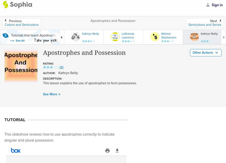This screenshot has width=226, height=163.
Task: Click the rating count (2) link
Action: click(x=61, y=67)
